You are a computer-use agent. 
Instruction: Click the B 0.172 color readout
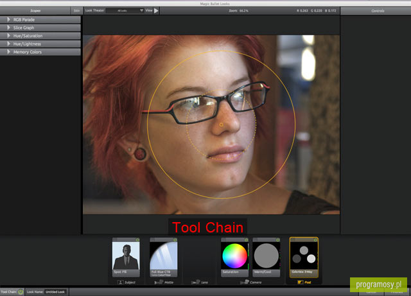tap(330, 11)
